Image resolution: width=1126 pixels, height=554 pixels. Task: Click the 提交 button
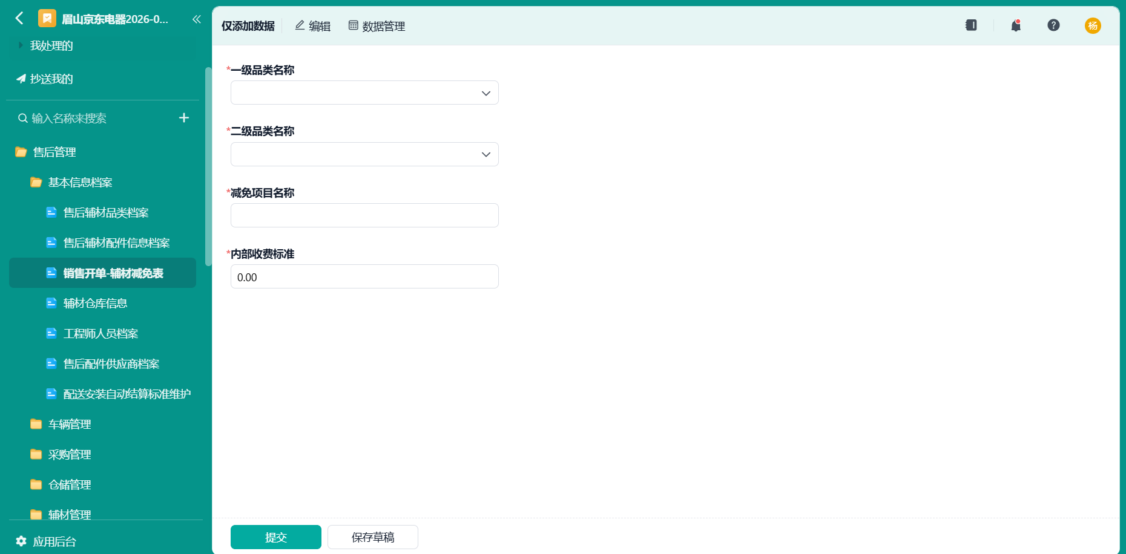point(276,537)
